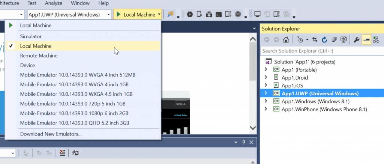Open the Pending Changes Filter dropdown arrow
The image size is (384, 164).
point(307,40)
